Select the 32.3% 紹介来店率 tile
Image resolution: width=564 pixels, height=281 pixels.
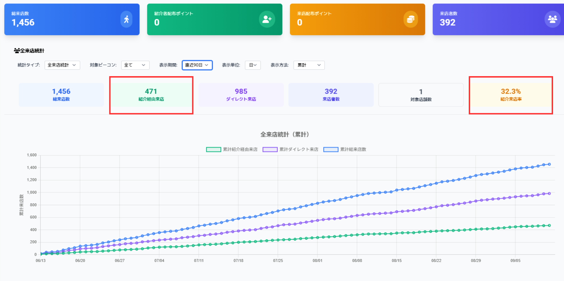click(x=511, y=95)
